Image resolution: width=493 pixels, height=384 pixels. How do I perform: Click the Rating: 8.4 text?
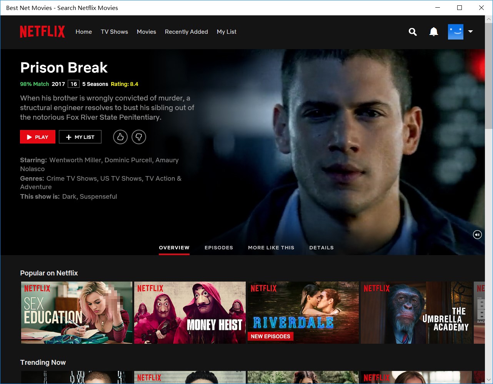coord(125,84)
